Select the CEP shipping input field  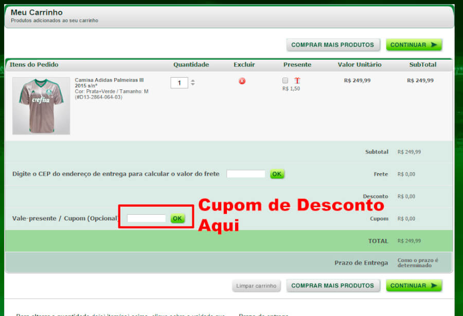[245, 174]
